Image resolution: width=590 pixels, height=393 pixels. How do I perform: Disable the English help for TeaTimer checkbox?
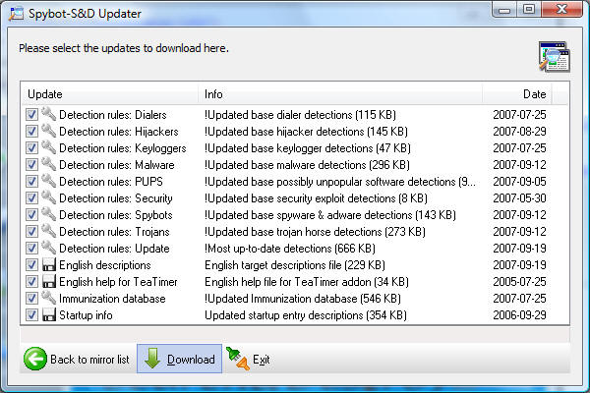coord(33,282)
